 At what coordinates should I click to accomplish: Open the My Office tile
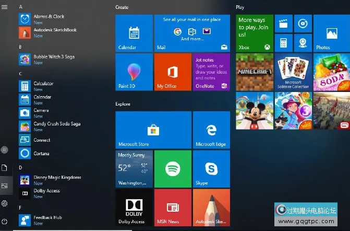(x=173, y=72)
